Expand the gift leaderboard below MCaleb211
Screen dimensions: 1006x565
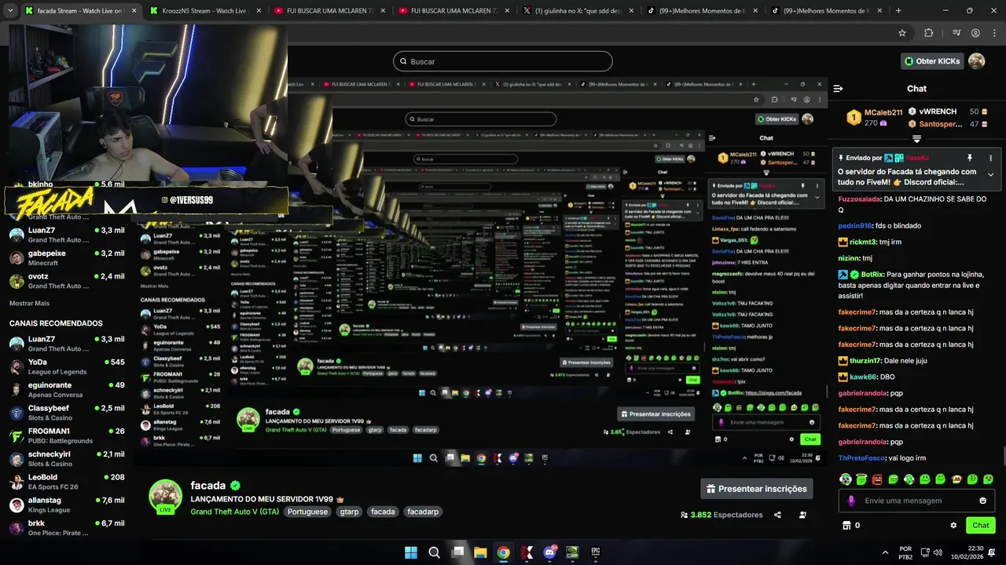pos(916,139)
